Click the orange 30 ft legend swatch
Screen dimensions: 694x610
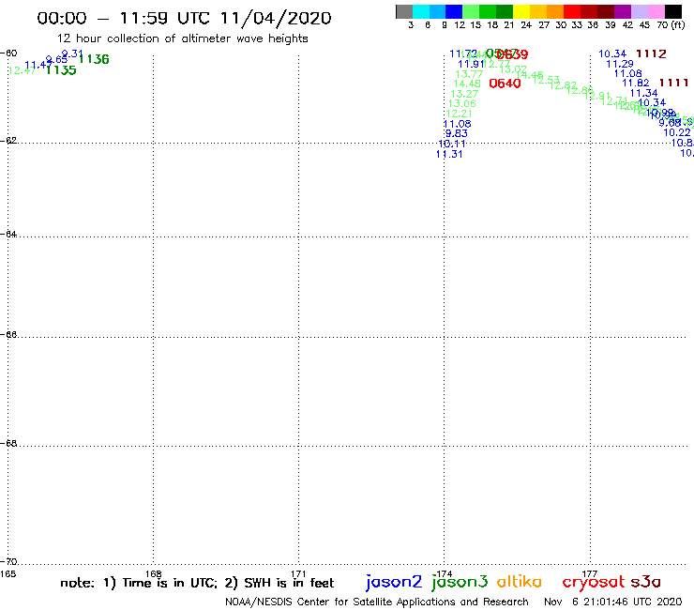point(555,11)
